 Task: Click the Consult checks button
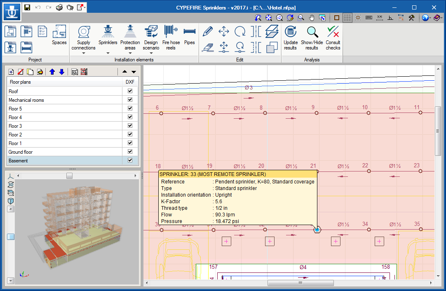click(x=333, y=37)
